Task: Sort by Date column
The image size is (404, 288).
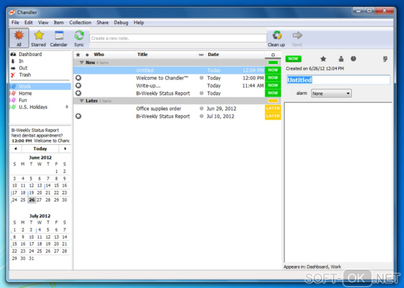Action: coord(213,55)
